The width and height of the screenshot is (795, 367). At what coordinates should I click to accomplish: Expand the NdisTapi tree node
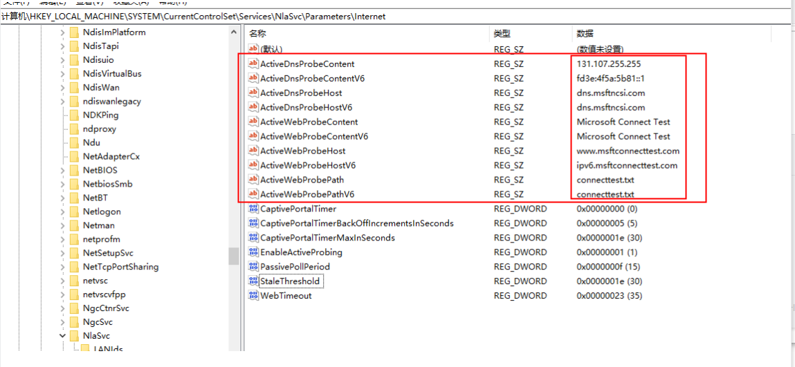[x=62, y=46]
